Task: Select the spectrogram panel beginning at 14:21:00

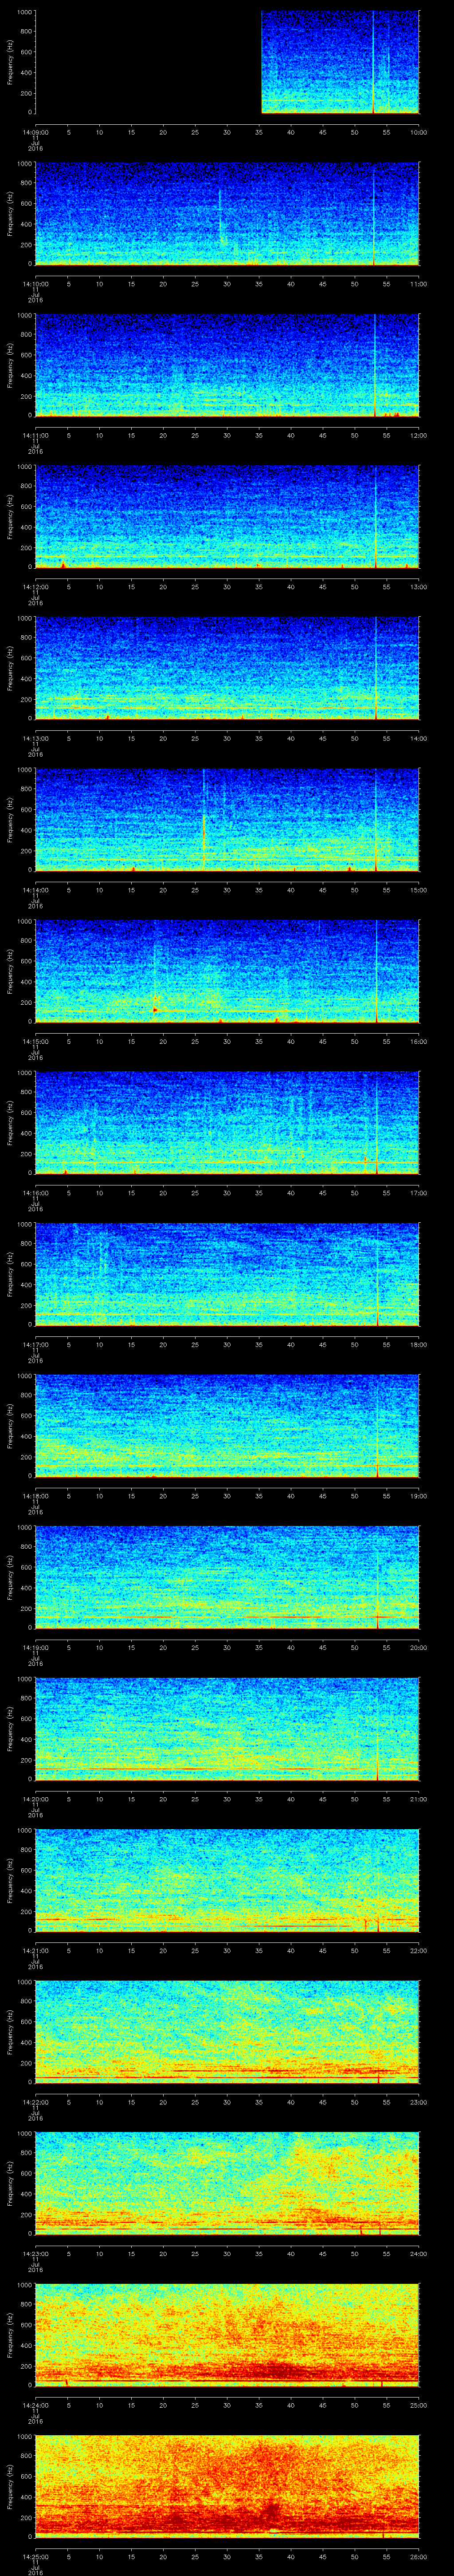Action: (x=227, y=1880)
